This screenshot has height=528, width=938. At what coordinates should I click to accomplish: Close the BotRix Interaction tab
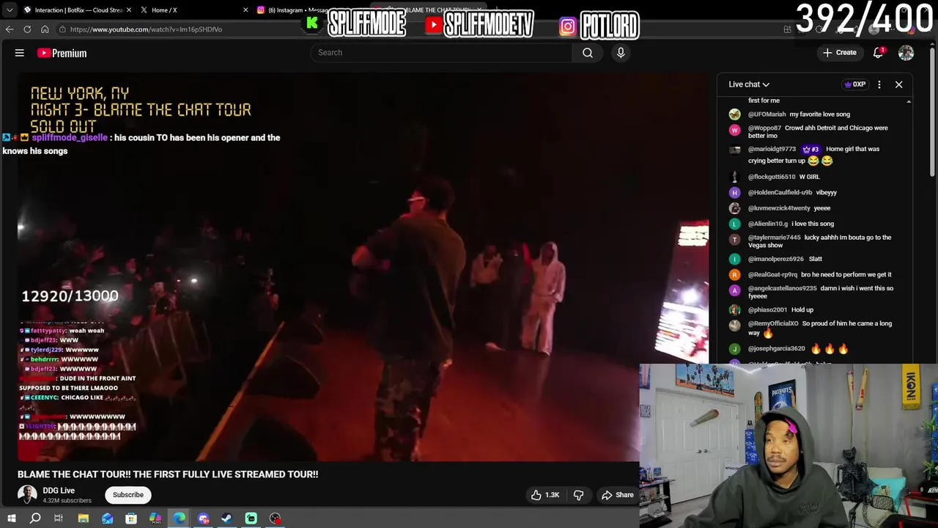129,10
